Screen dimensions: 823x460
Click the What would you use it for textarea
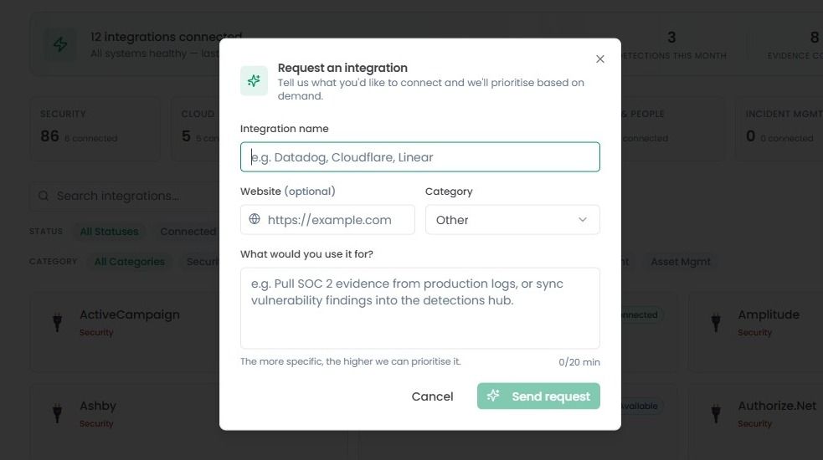coord(420,308)
